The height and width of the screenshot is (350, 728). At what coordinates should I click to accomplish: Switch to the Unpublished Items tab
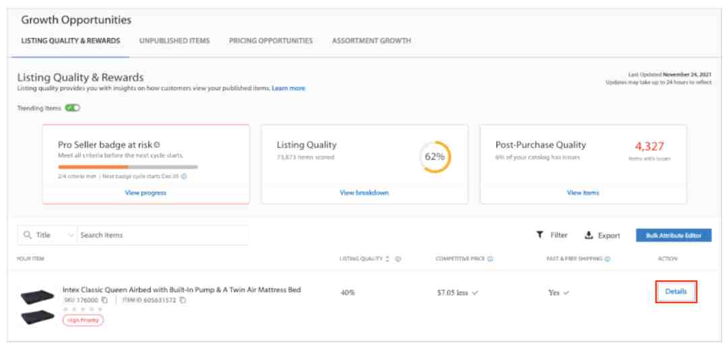click(x=175, y=40)
